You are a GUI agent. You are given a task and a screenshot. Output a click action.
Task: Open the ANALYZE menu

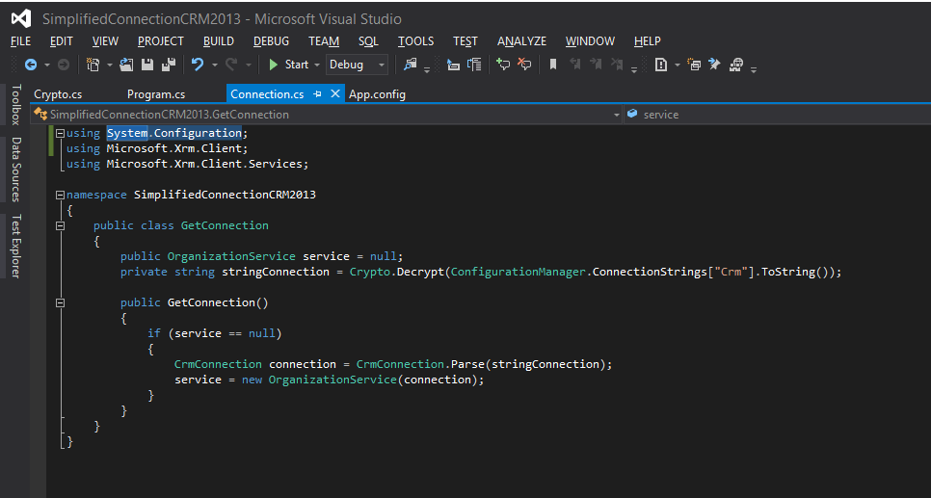point(521,41)
